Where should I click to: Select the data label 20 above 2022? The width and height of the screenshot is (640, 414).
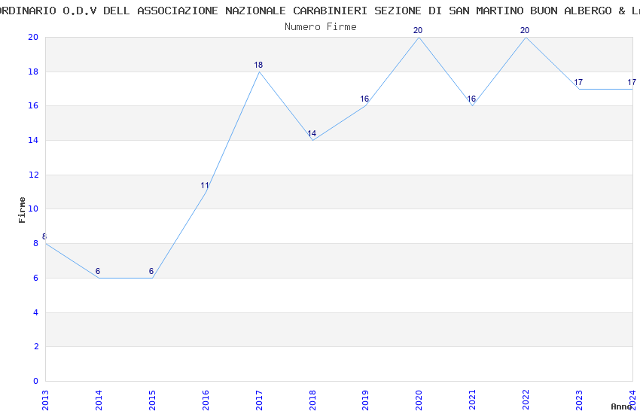(x=525, y=30)
